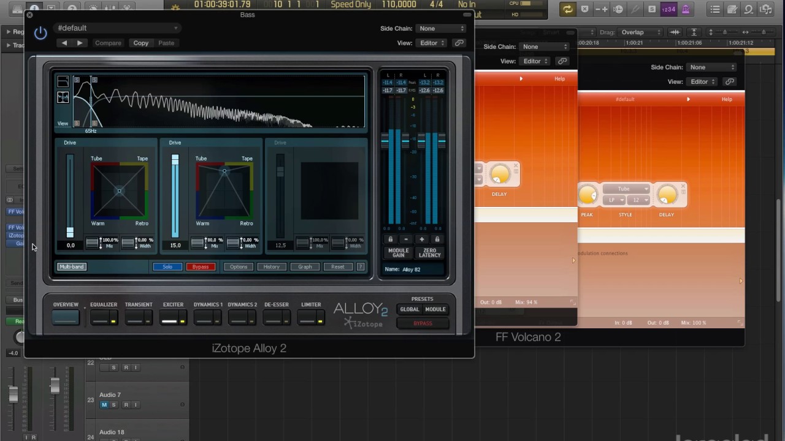785x441 pixels.
Task: Click the master Bypass under Presets
Action: tap(423, 323)
